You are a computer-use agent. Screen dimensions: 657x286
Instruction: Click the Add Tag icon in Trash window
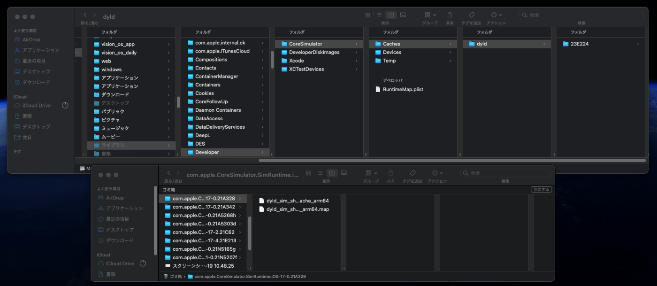(413, 173)
